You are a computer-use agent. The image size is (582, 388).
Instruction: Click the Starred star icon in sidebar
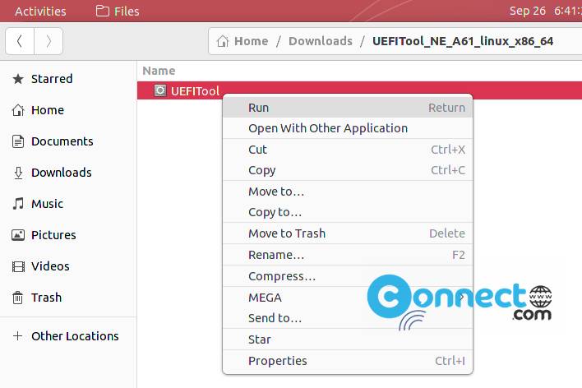coord(18,79)
